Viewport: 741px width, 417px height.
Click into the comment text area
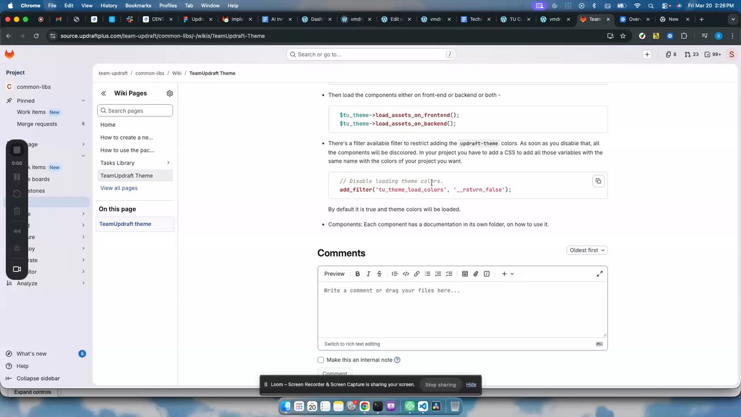[x=462, y=310]
